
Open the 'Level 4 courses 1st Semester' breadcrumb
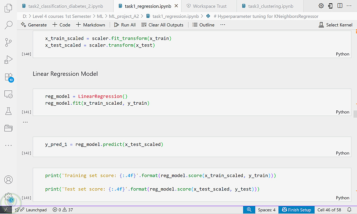[62, 16]
